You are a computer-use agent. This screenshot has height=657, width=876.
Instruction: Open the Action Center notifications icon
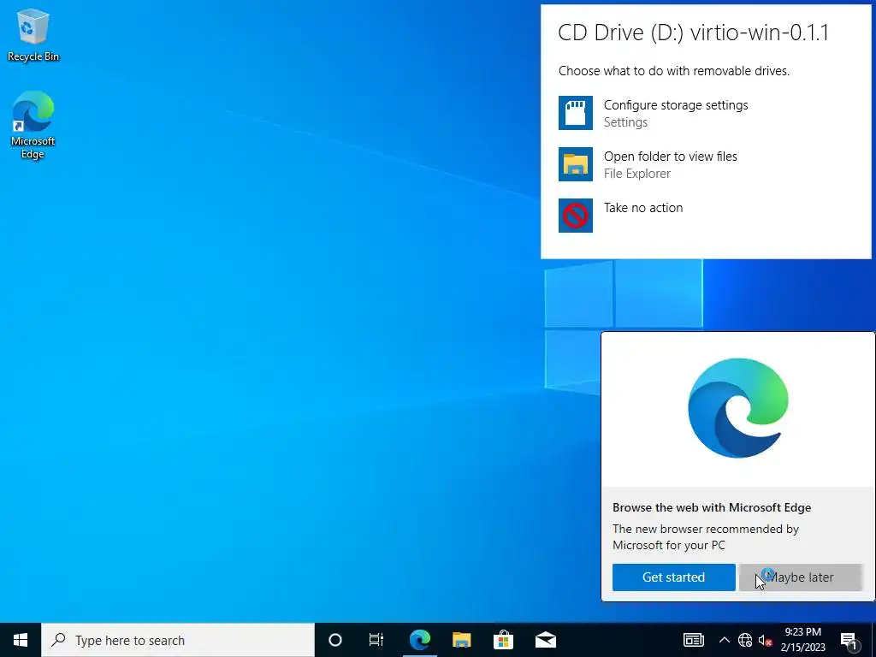pyautogui.click(x=849, y=640)
